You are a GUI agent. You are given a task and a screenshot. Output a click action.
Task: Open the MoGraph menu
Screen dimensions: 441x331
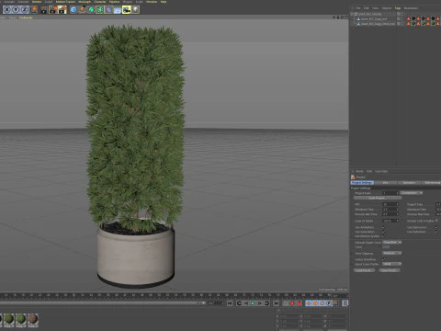click(85, 2)
